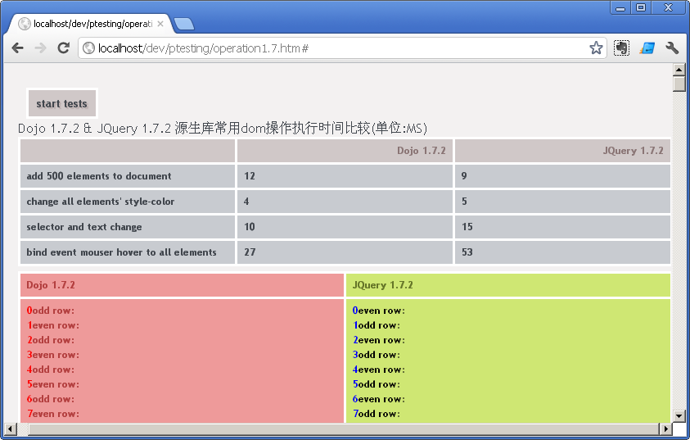
Task: Click '7even row:' in Dojo panel
Action: [53, 414]
